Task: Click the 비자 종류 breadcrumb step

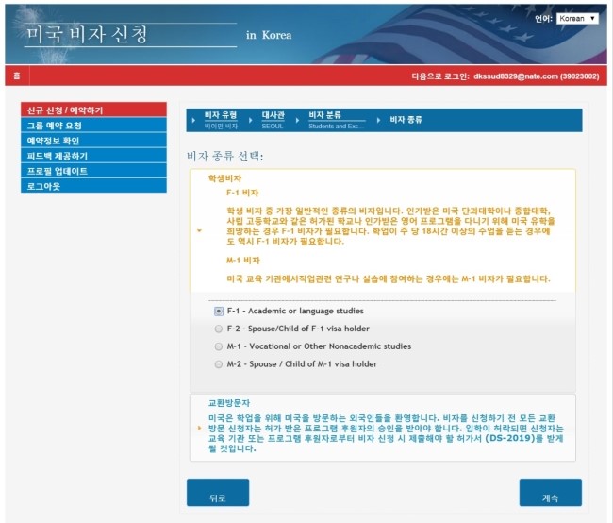Action: 406,120
